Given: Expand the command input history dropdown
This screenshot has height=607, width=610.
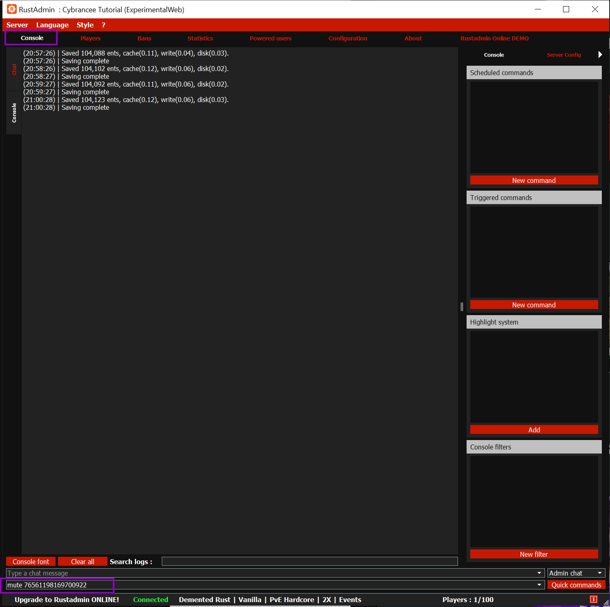Looking at the screenshot, I should tap(539, 585).
